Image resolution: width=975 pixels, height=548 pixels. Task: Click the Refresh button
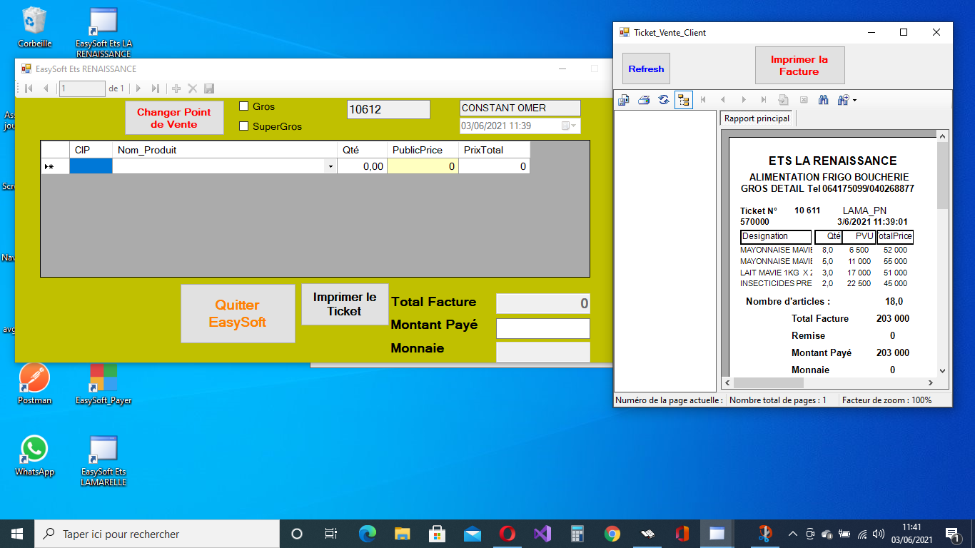tap(646, 69)
